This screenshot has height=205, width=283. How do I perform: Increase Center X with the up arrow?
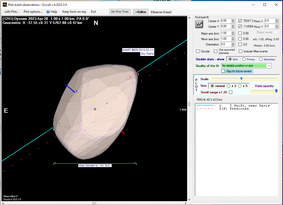233,20
